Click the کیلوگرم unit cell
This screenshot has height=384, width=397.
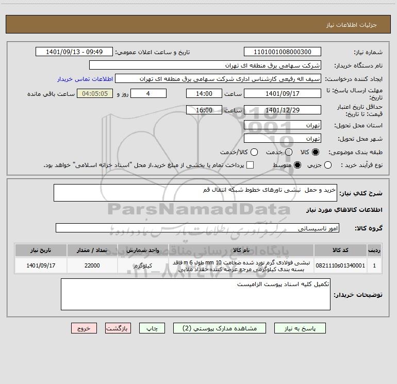143,265
